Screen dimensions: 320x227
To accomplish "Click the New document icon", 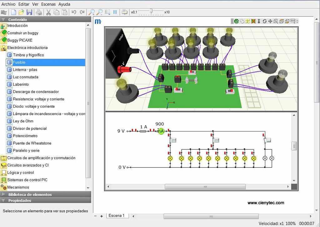I will point(13,12).
